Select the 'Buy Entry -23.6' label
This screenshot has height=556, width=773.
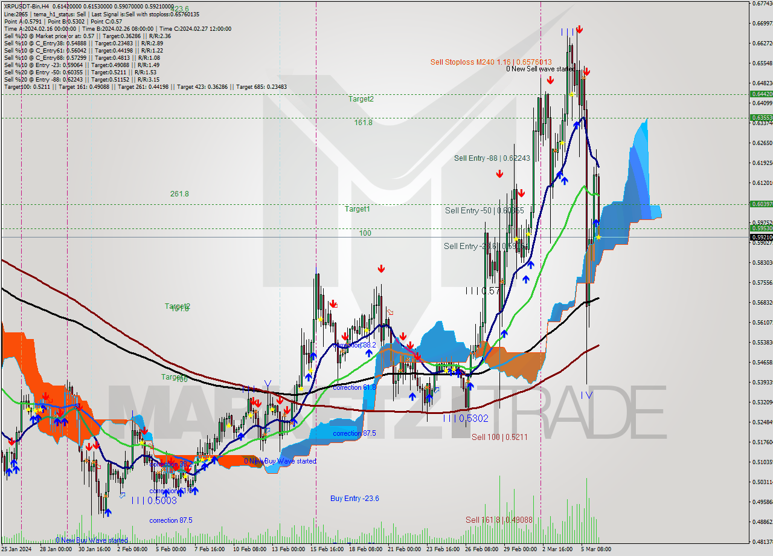tap(354, 498)
